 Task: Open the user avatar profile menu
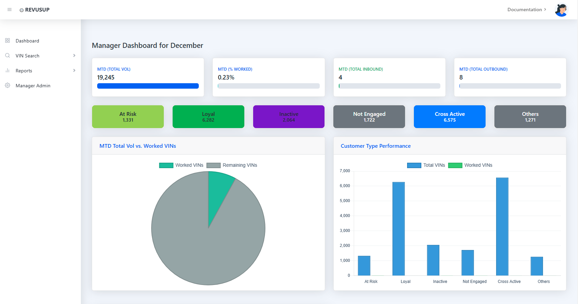tap(561, 10)
